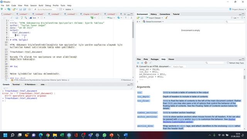
Task: Open the Files tab
Action: click(x=139, y=59)
